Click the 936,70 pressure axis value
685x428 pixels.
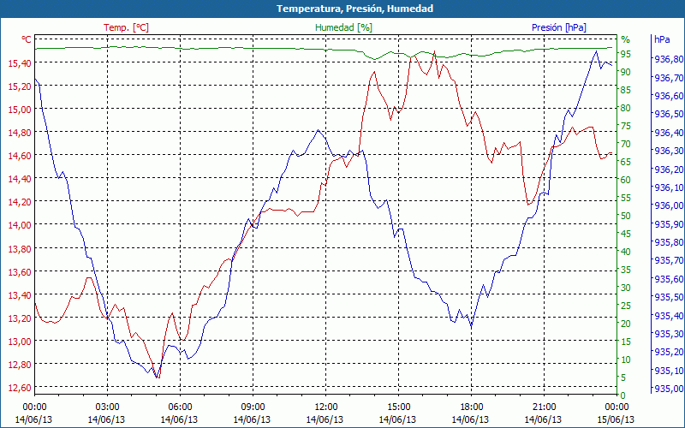[669, 78]
